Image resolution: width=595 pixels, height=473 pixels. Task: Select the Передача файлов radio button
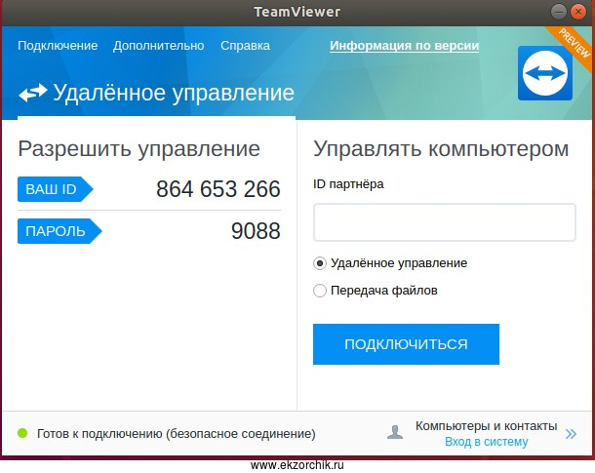click(x=320, y=291)
